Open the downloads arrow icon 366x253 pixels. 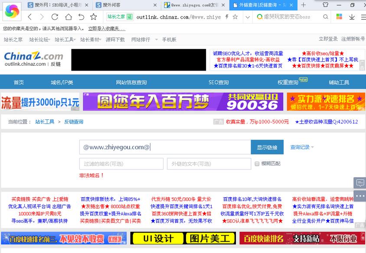[x=352, y=17]
